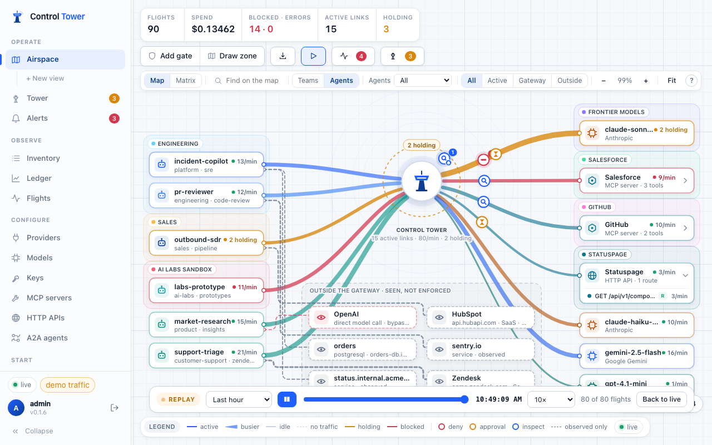Open the Last hour time range dropdown

pyautogui.click(x=239, y=399)
